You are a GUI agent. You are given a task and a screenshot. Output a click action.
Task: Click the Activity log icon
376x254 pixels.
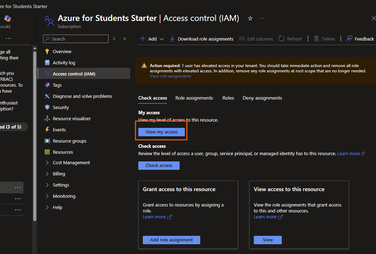coord(47,63)
